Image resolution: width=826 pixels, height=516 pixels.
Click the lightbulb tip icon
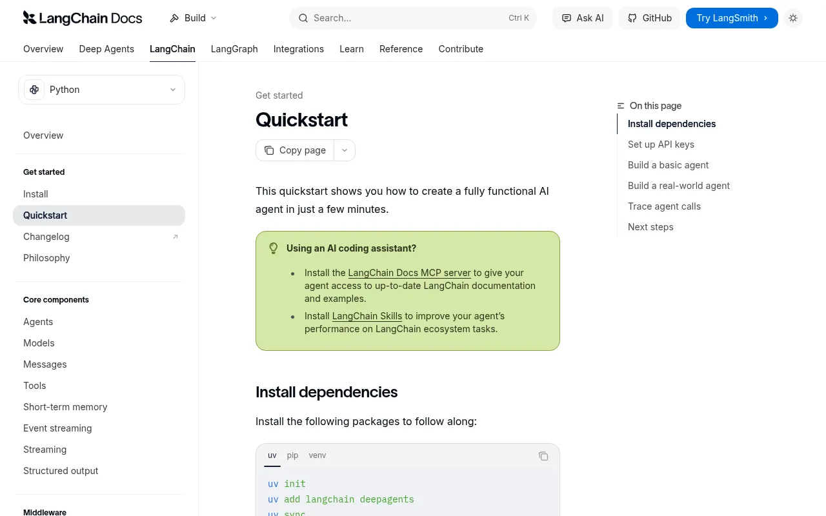(274, 248)
